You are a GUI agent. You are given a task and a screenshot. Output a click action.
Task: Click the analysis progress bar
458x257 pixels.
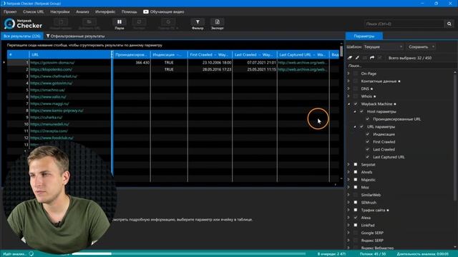189,254
